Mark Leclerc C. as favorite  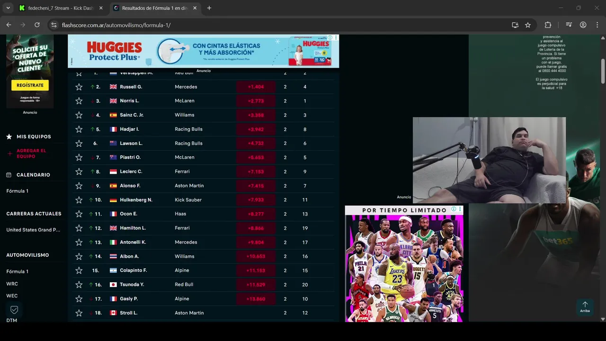[x=79, y=171]
